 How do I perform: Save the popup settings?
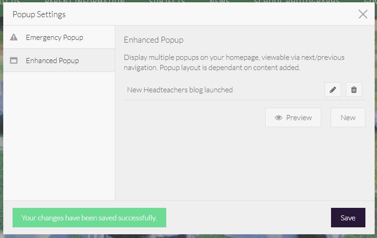(x=348, y=218)
